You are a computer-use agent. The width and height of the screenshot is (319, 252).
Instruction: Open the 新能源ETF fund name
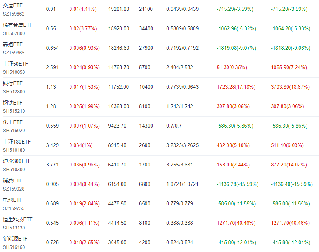[x=15, y=239]
